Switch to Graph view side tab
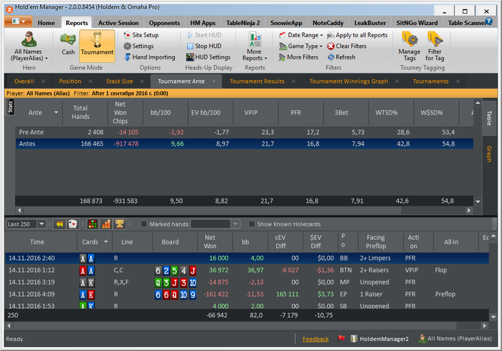Image resolution: width=502 pixels, height=351 pixels. (x=489, y=154)
